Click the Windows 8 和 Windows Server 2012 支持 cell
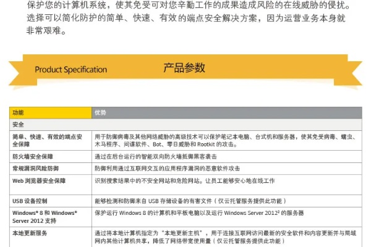 click(45, 216)
